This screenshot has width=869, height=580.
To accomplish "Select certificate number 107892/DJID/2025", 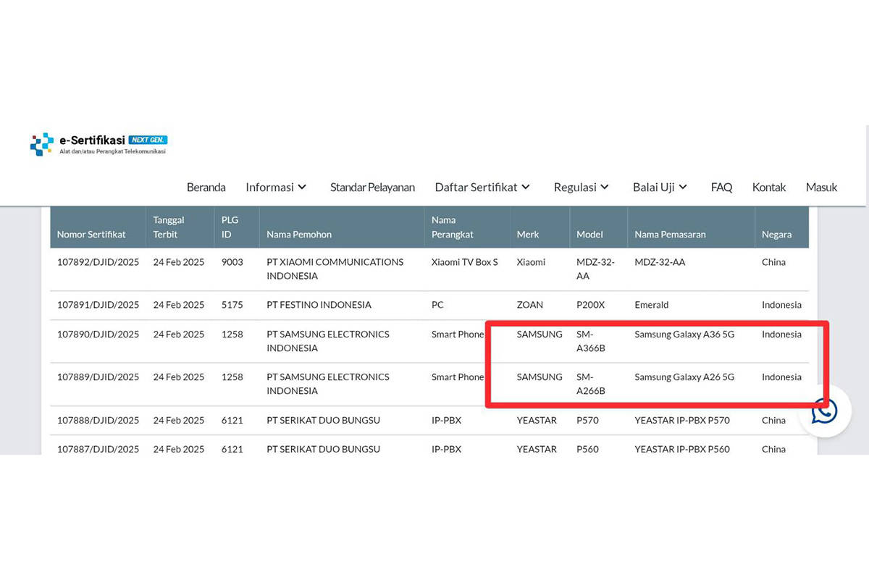I will [x=98, y=262].
